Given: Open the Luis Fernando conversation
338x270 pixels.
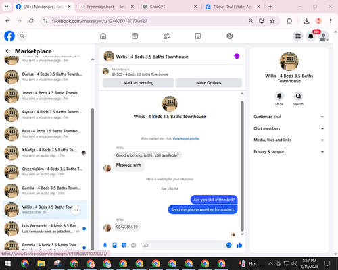Looking at the screenshot, I should click(x=45, y=229).
